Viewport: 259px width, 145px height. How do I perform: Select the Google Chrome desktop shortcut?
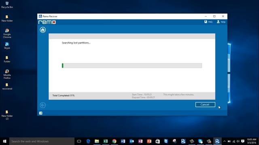tap(7, 33)
